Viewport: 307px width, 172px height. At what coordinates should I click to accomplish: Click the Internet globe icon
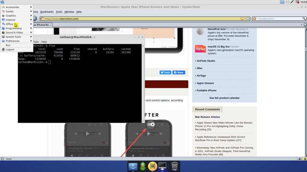tap(3, 20)
